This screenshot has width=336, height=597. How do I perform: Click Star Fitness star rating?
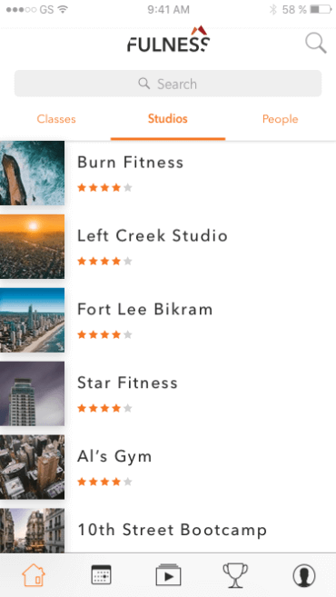point(104,409)
